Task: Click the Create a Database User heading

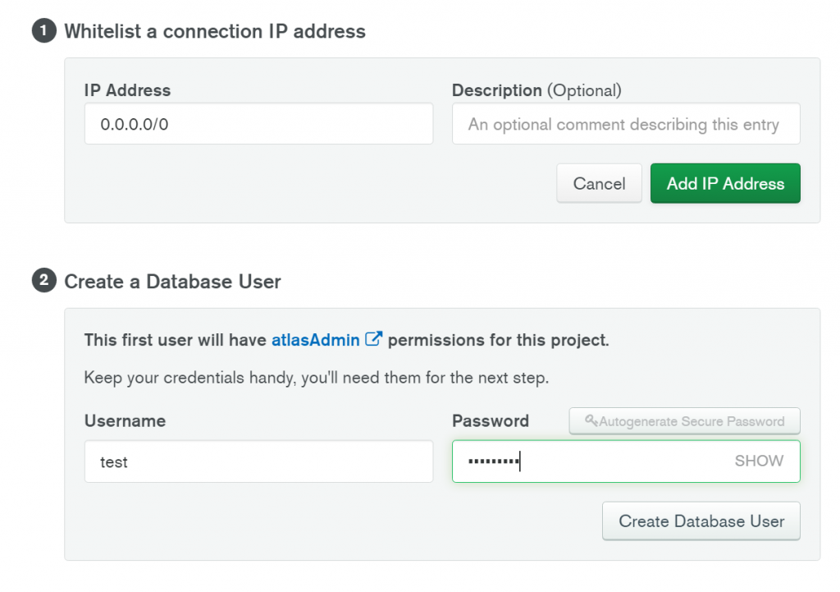Action: coord(172,282)
